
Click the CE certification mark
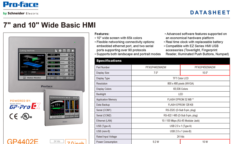coord(13,116)
